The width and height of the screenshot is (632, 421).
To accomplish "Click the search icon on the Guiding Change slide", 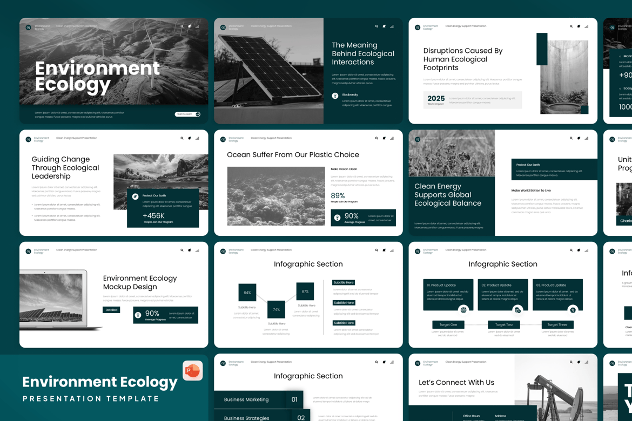I will coord(182,138).
